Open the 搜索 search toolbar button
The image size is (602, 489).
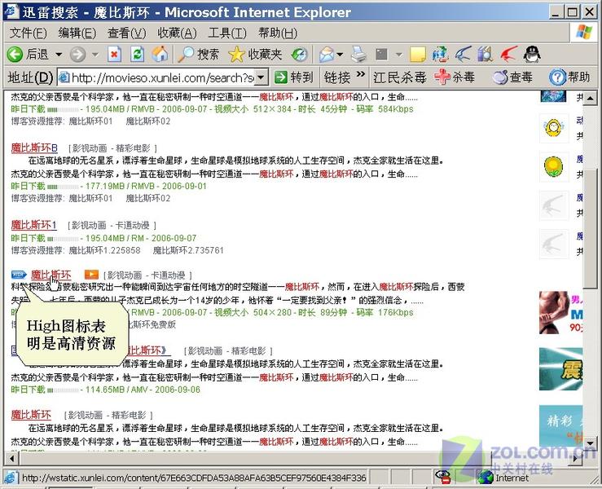click(198, 55)
